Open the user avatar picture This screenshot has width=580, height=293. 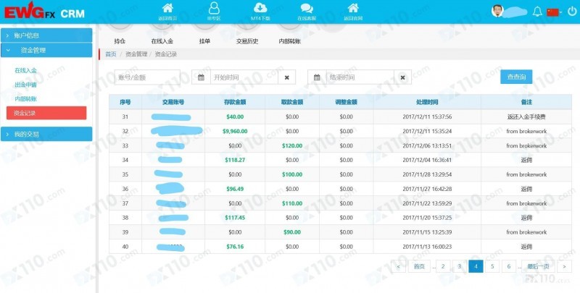pyautogui.click(x=497, y=11)
